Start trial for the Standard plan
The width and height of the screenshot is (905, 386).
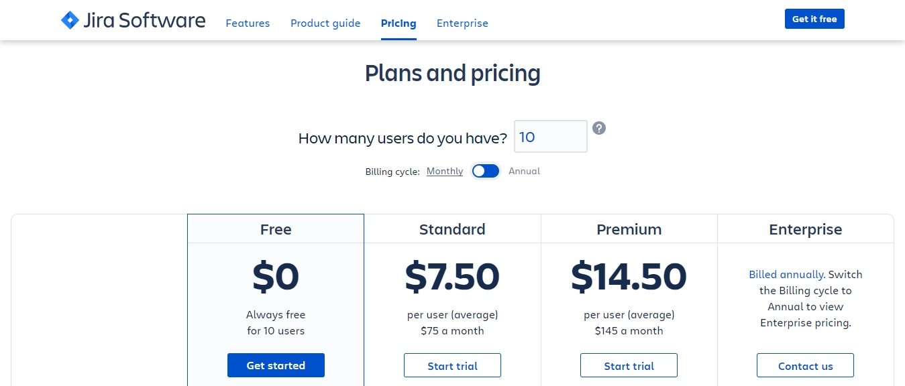(x=452, y=366)
